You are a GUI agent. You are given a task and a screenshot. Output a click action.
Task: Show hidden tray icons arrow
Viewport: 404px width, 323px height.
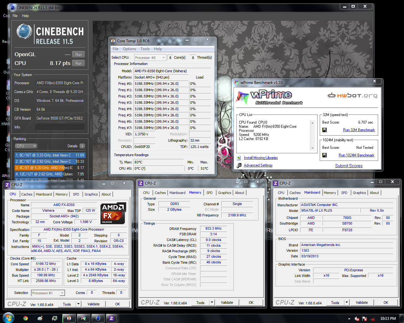(349, 319)
